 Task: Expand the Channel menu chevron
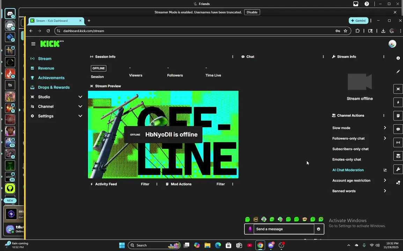tap(80, 106)
